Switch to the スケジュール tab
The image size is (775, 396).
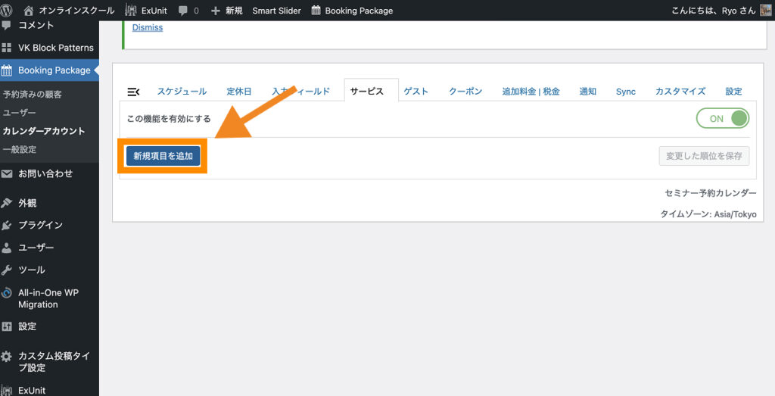point(182,92)
